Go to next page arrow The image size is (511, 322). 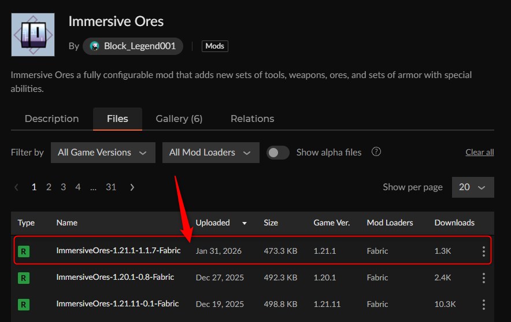[132, 187]
